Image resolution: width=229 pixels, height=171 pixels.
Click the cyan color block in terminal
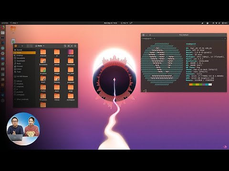[207, 85]
